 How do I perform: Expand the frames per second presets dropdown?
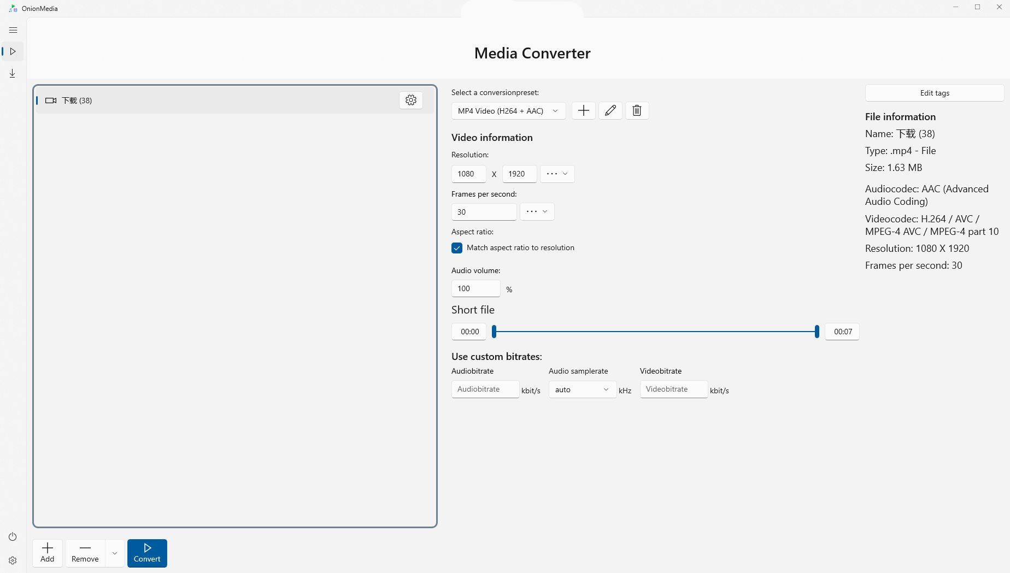click(537, 211)
